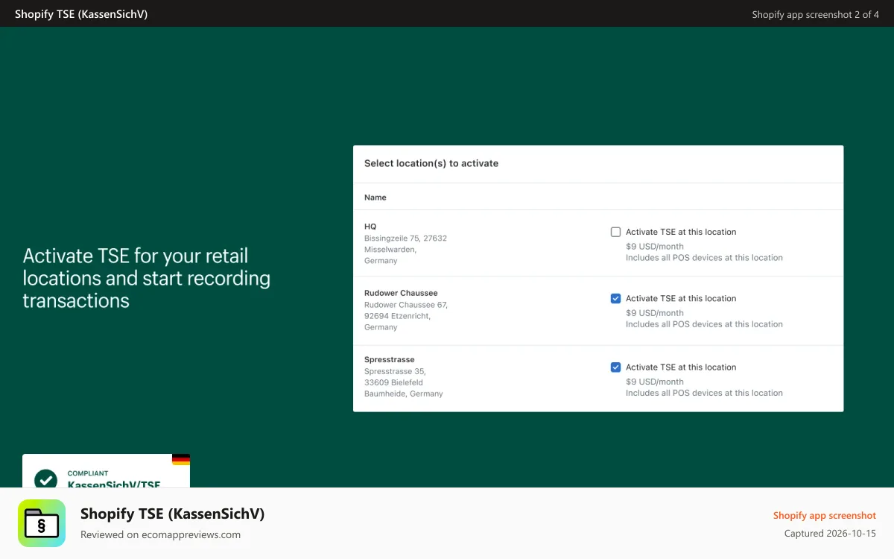Click 'Bissingzeile 75, 27632' address line

[405, 239]
